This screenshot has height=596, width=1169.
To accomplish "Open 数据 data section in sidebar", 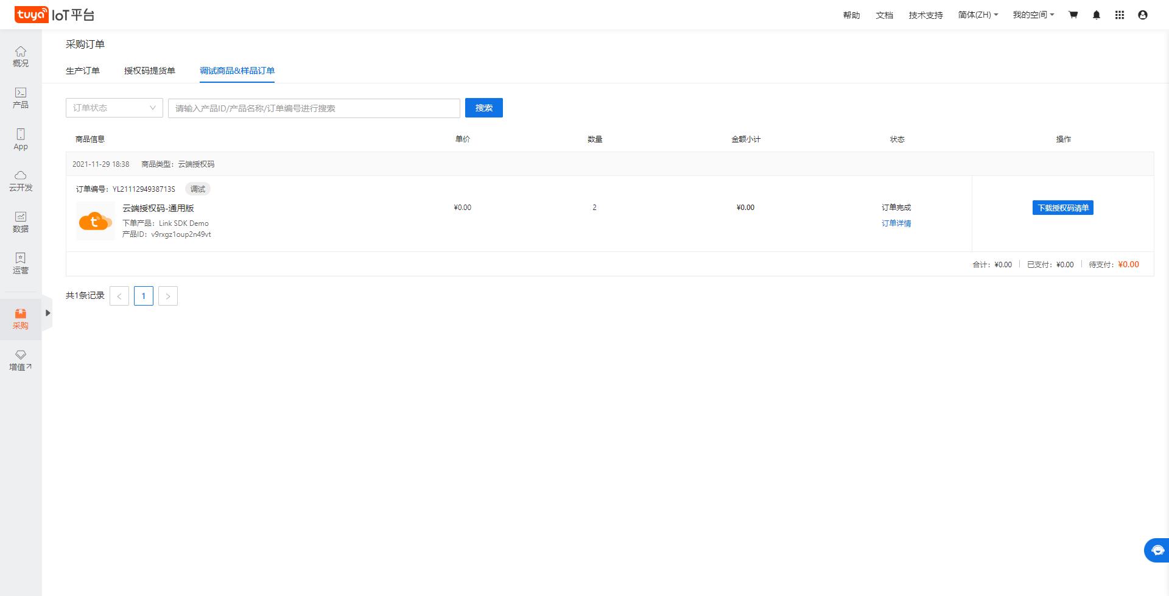I will click(21, 222).
